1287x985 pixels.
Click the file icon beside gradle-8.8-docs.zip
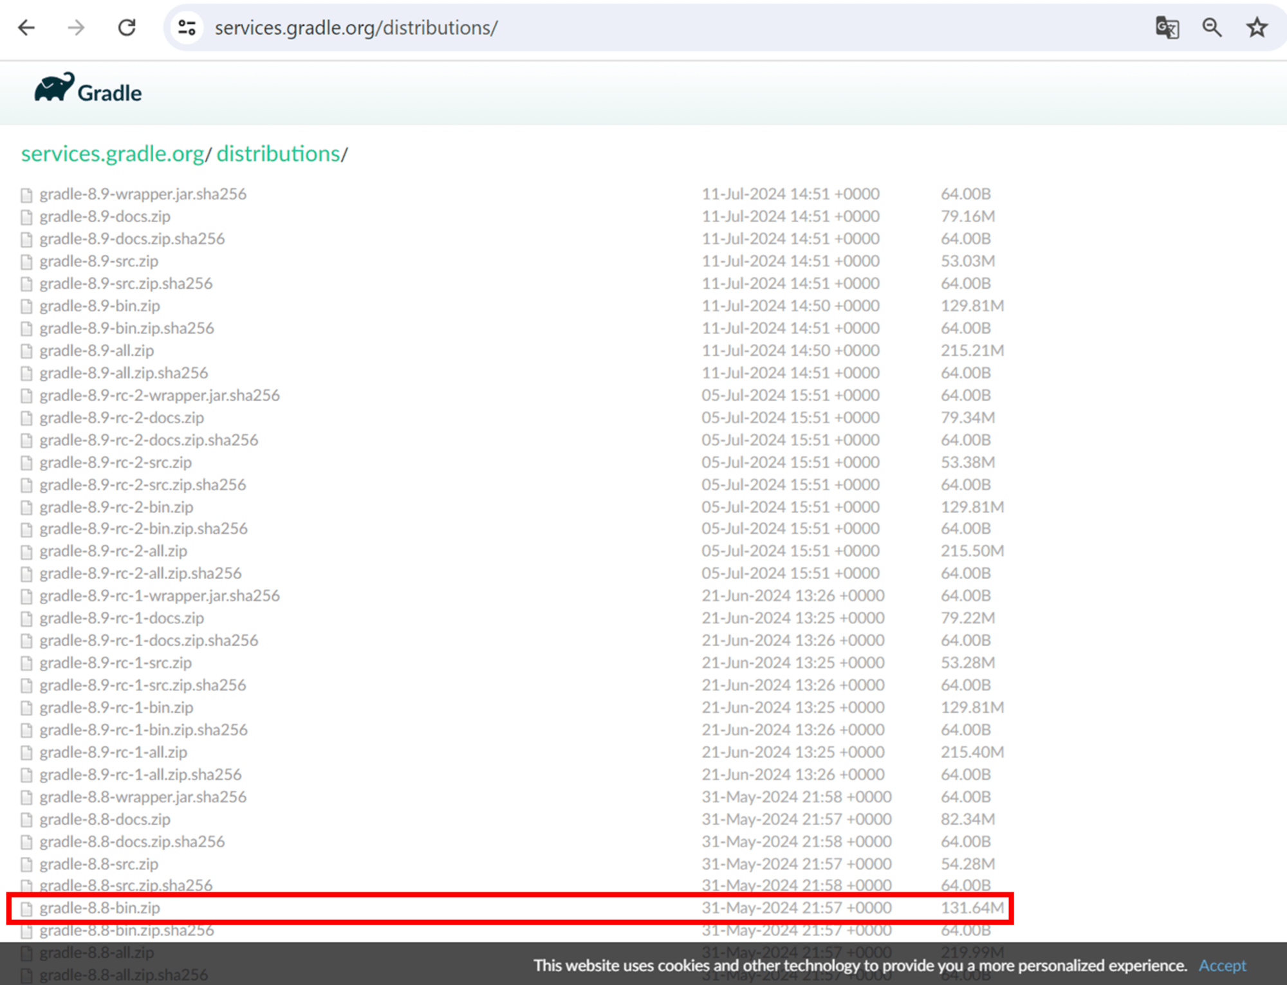[x=26, y=820]
